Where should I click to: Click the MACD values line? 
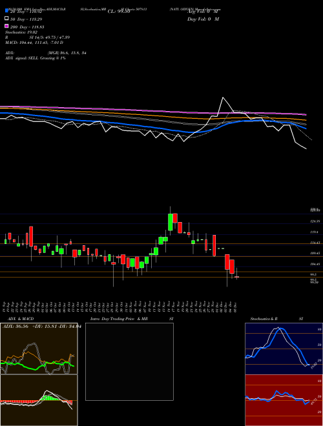coord(34,43)
